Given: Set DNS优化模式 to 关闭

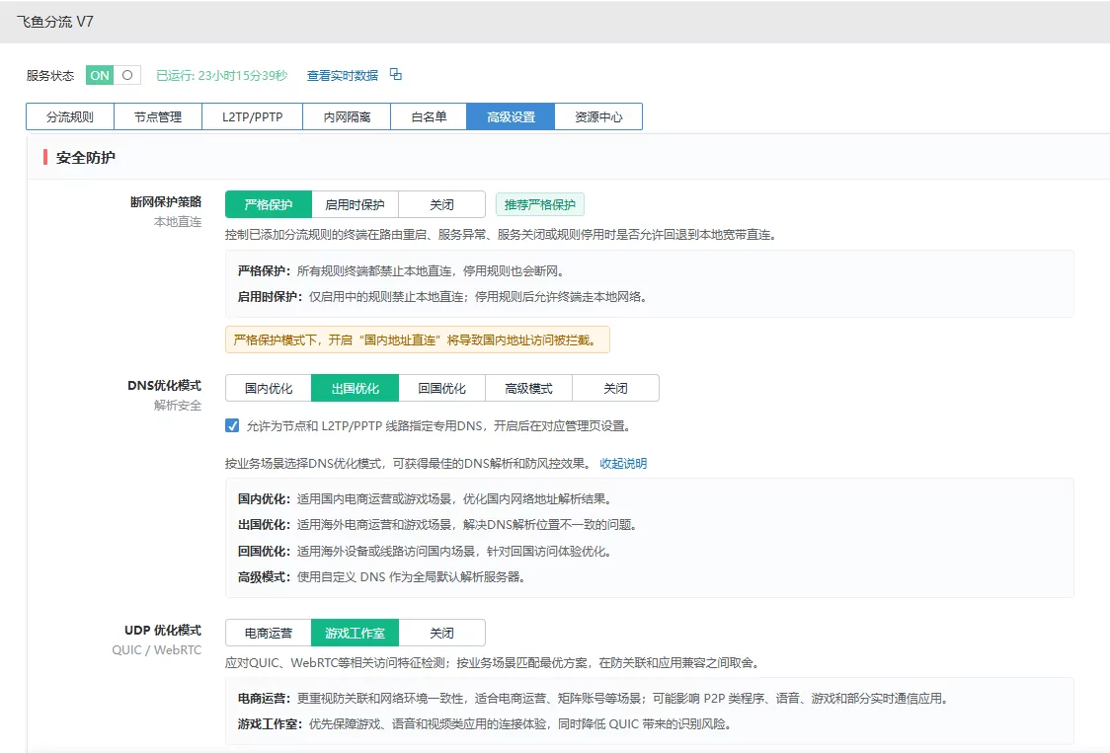Looking at the screenshot, I should 615,388.
